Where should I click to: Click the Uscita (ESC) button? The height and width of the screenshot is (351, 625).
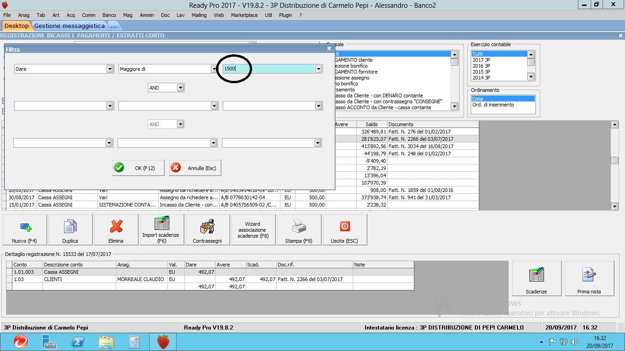[x=345, y=230]
